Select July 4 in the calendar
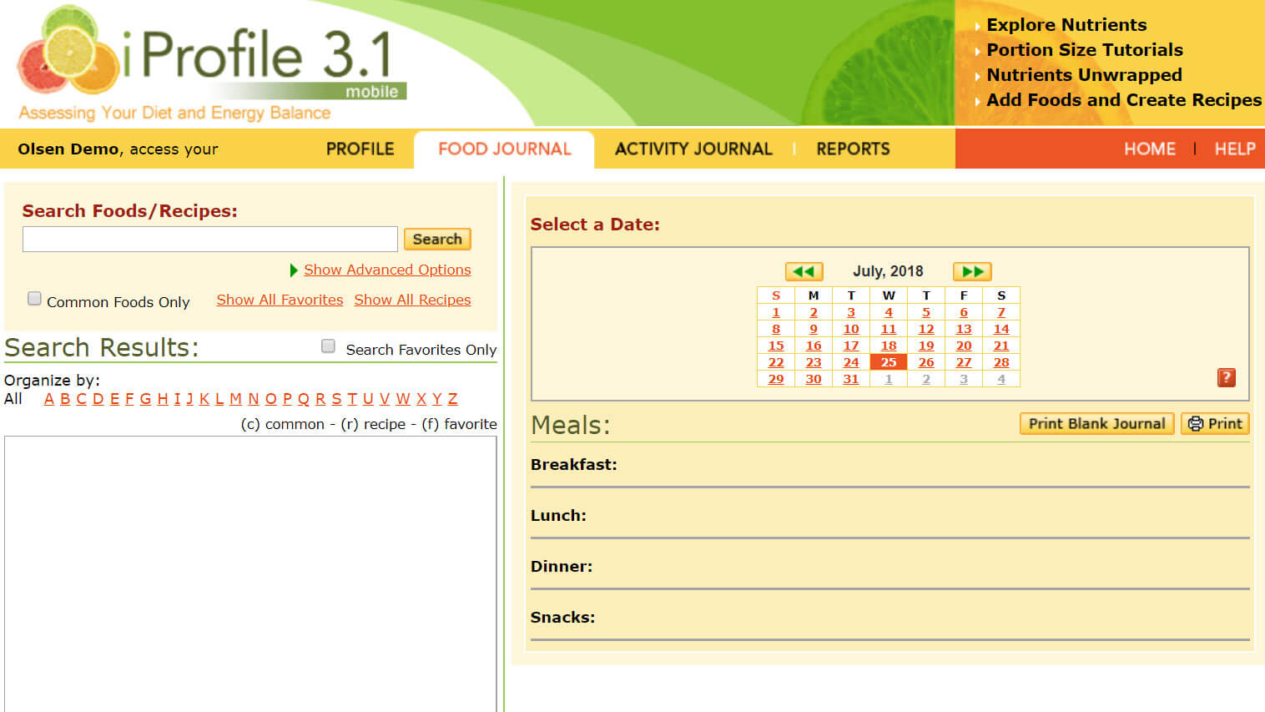The height and width of the screenshot is (712, 1265). pyautogui.click(x=889, y=312)
